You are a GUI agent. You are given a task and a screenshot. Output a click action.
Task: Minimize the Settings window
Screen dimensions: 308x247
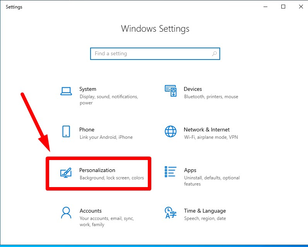265,7
